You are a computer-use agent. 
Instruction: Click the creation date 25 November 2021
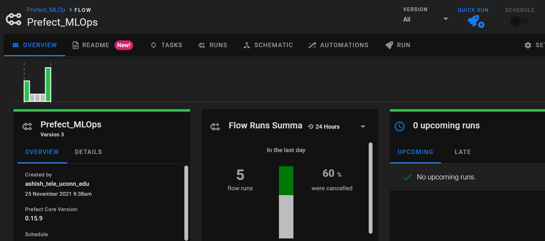(x=58, y=194)
